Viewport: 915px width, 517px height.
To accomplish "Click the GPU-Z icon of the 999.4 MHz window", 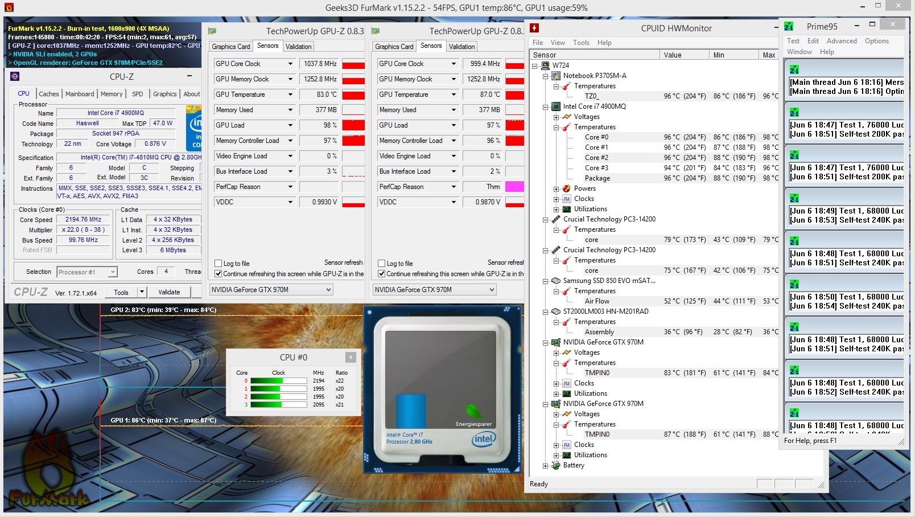I will 376,31.
